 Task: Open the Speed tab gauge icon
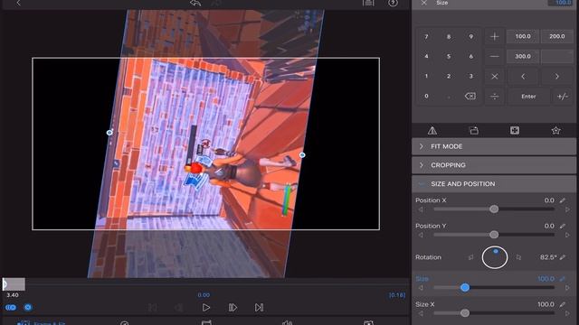(x=125, y=323)
